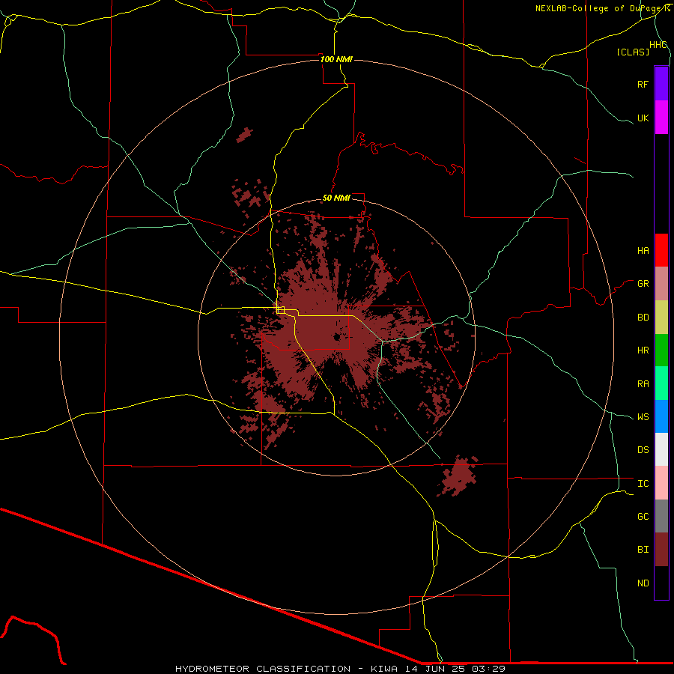
Task: Click the "IC" legend label
Action: [x=643, y=484]
